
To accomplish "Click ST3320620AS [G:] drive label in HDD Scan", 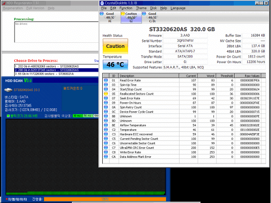I will tap(27, 90).
